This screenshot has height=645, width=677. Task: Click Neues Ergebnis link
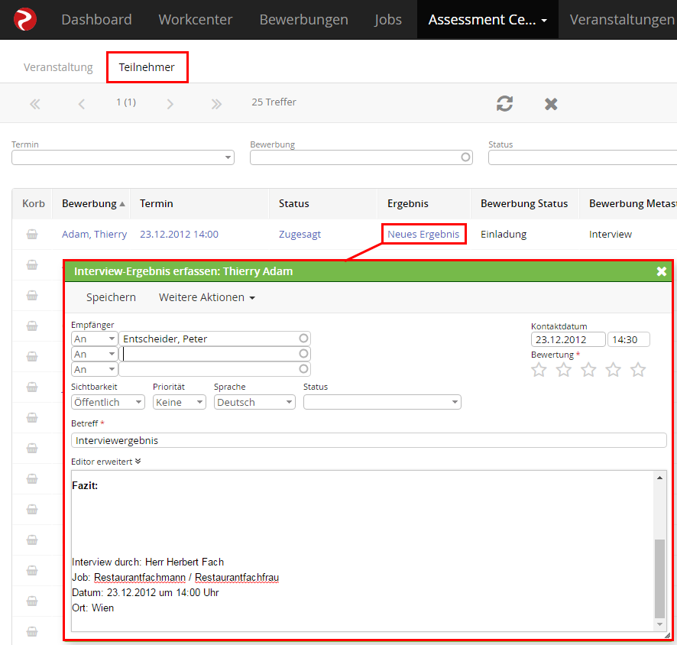[423, 234]
